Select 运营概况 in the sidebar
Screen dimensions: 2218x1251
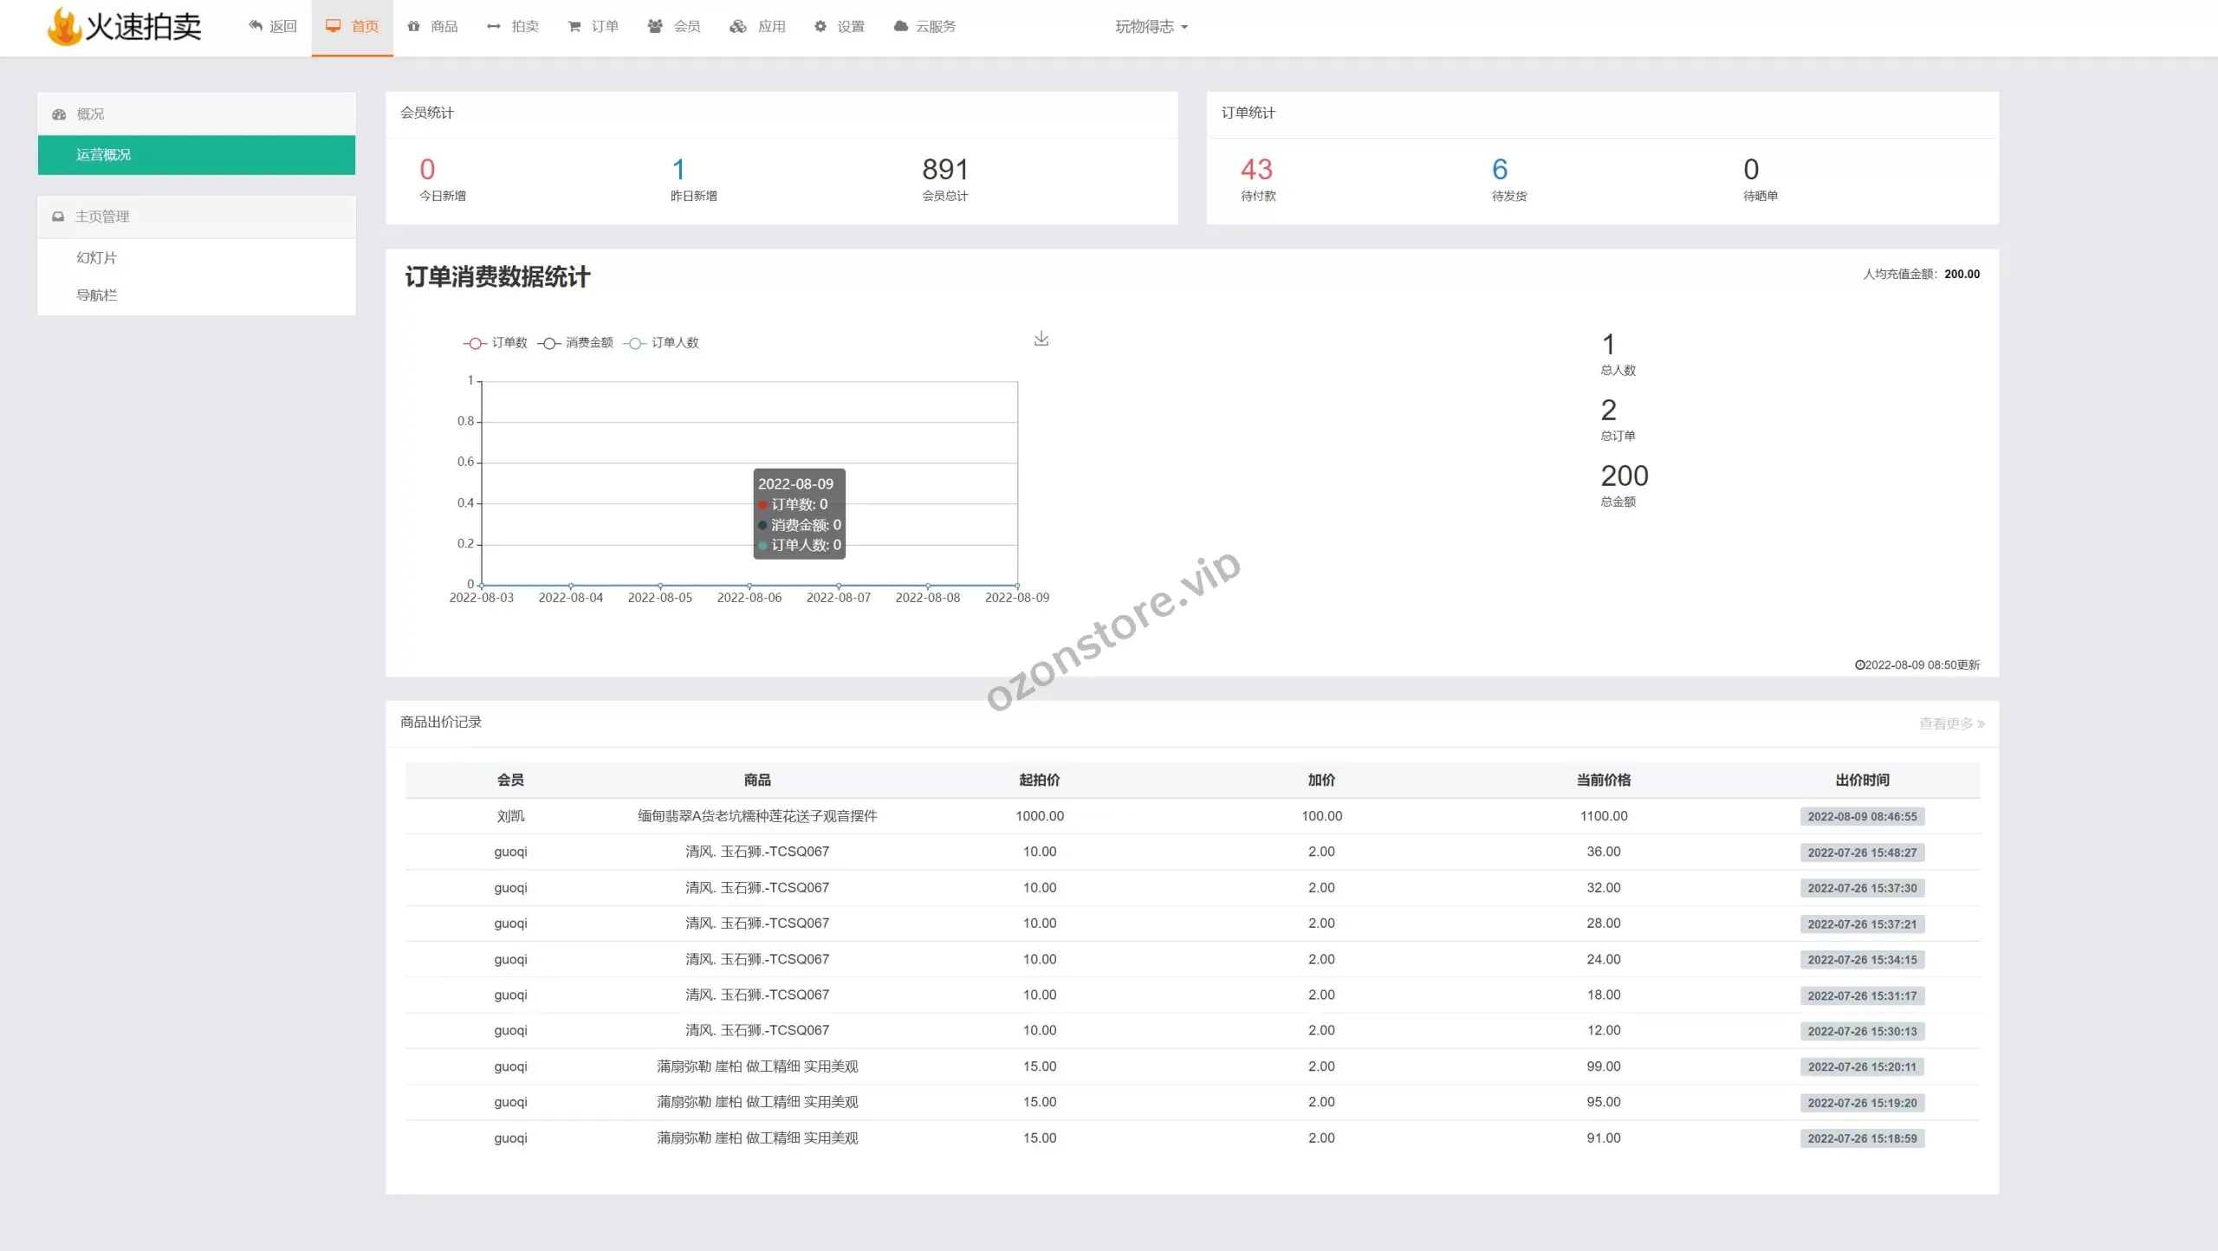tap(104, 154)
